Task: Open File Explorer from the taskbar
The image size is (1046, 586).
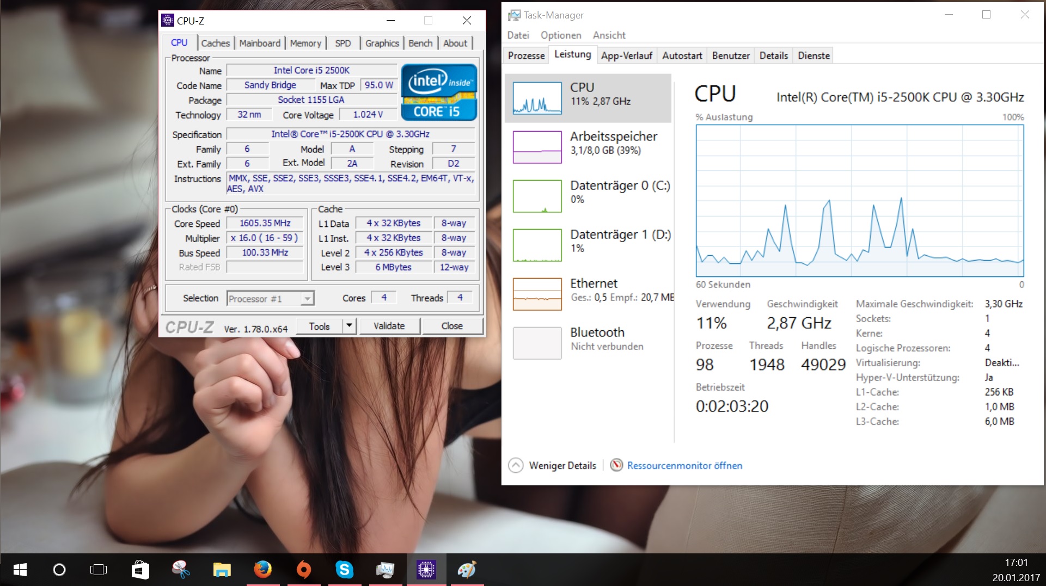Action: (222, 570)
